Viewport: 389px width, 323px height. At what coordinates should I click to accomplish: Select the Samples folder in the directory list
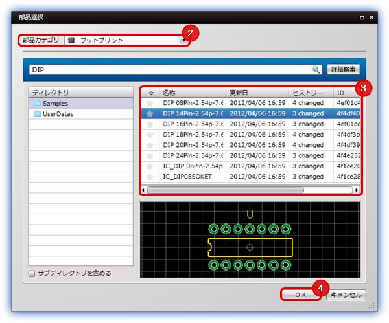[x=81, y=103]
